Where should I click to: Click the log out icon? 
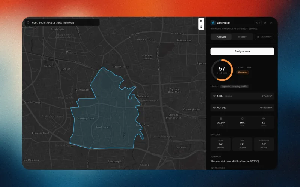click(x=271, y=23)
